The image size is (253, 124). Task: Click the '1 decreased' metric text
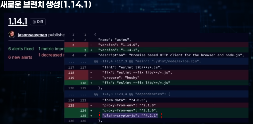(51, 55)
